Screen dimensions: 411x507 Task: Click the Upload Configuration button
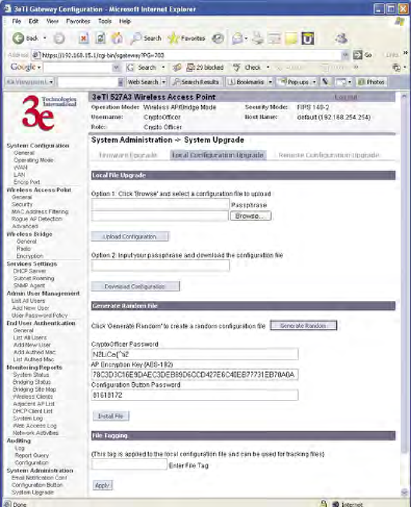[x=130, y=236]
